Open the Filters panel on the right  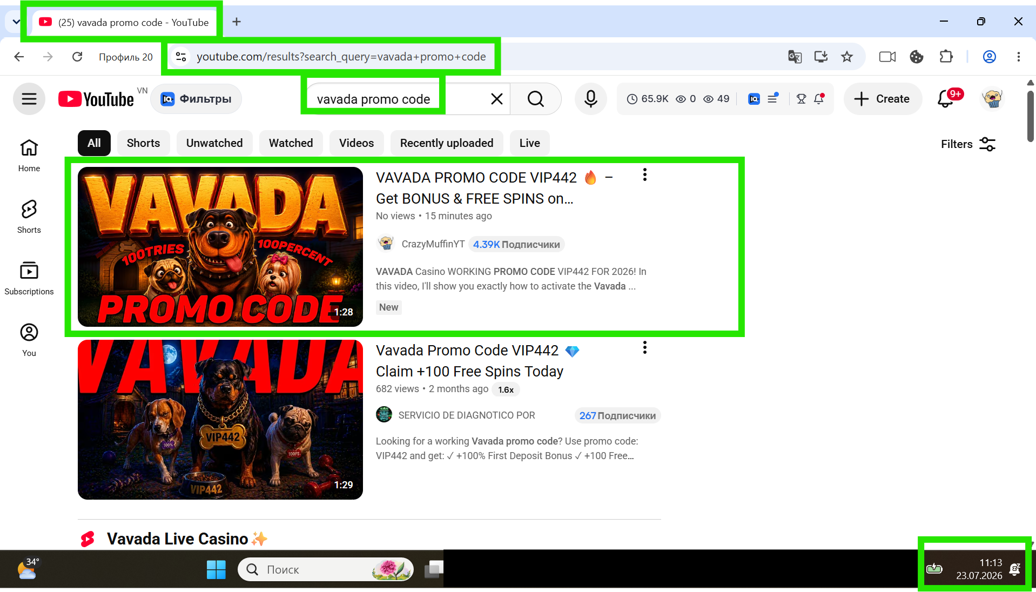[x=968, y=144]
